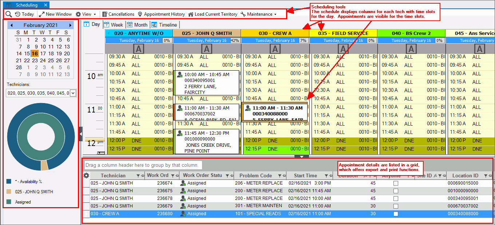The image size is (495, 225).
Task: Toggle Anytime checkbox for work order 236678
Action: 396,198
